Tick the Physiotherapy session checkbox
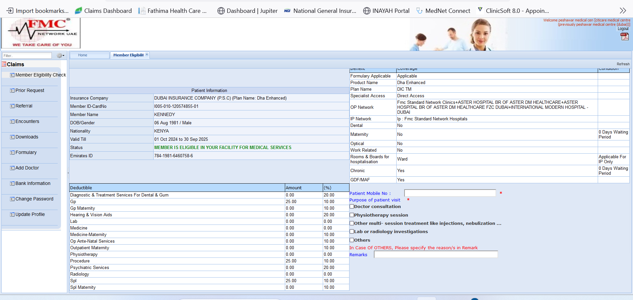The height and width of the screenshot is (300, 633). (x=352, y=215)
